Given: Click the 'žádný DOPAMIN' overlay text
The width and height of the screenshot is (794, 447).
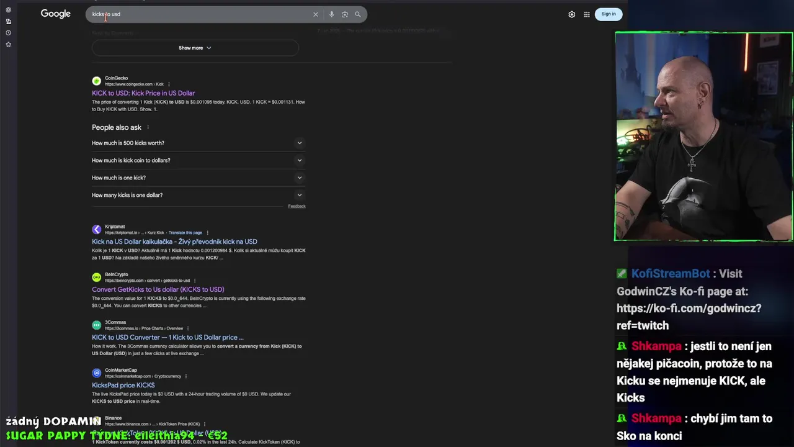Looking at the screenshot, I should click(x=53, y=422).
